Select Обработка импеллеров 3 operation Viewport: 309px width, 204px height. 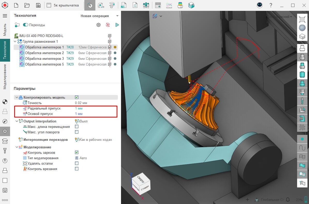pos(44,59)
